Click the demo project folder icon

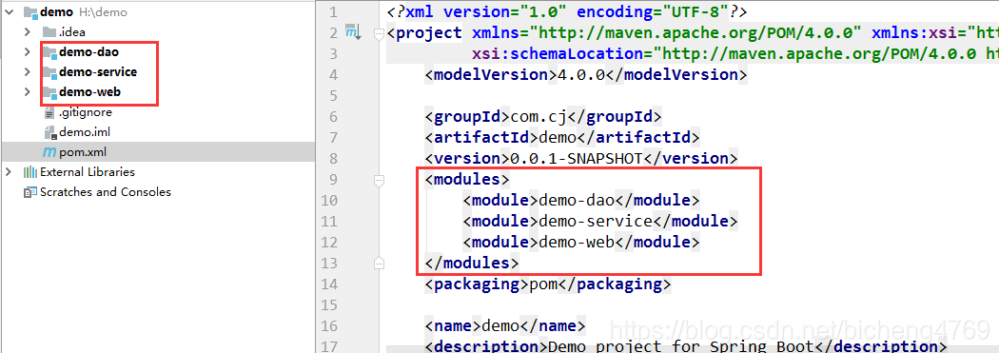29,11
